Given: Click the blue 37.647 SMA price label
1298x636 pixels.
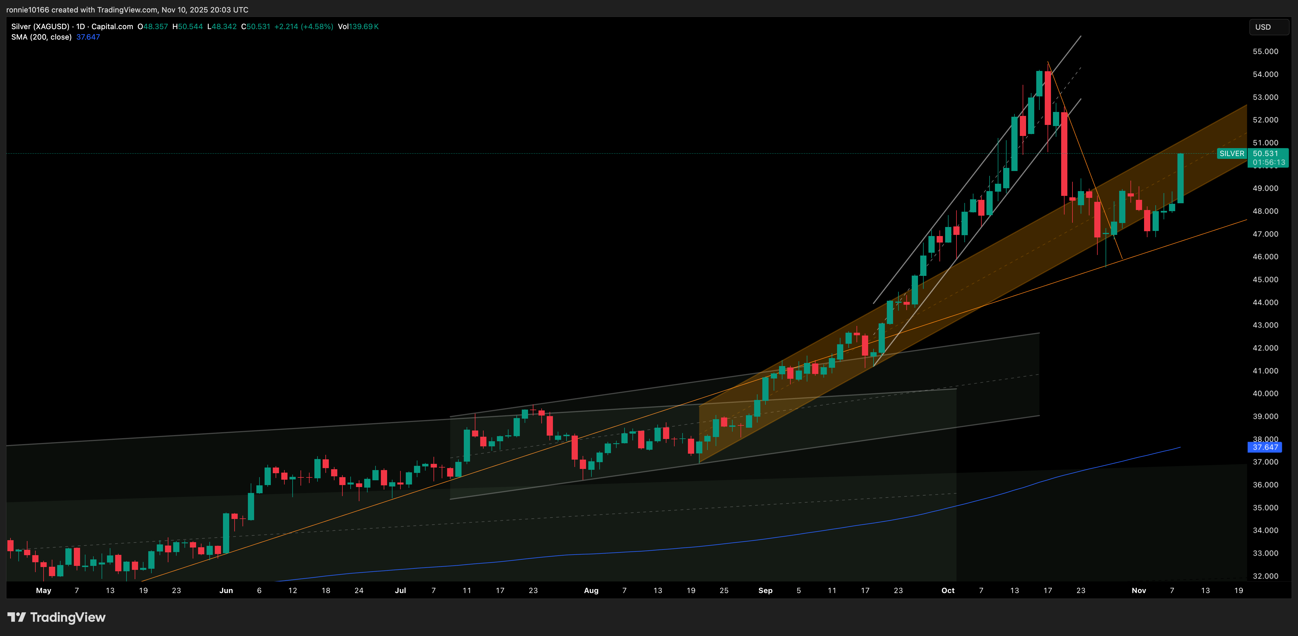Looking at the screenshot, I should pos(1265,447).
